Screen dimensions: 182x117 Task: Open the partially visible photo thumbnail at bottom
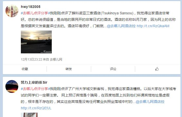(29, 115)
